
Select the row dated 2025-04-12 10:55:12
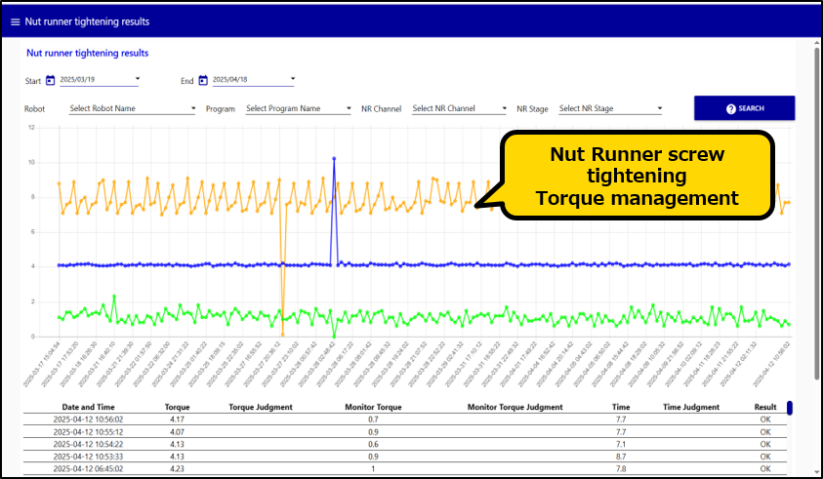tap(405, 432)
